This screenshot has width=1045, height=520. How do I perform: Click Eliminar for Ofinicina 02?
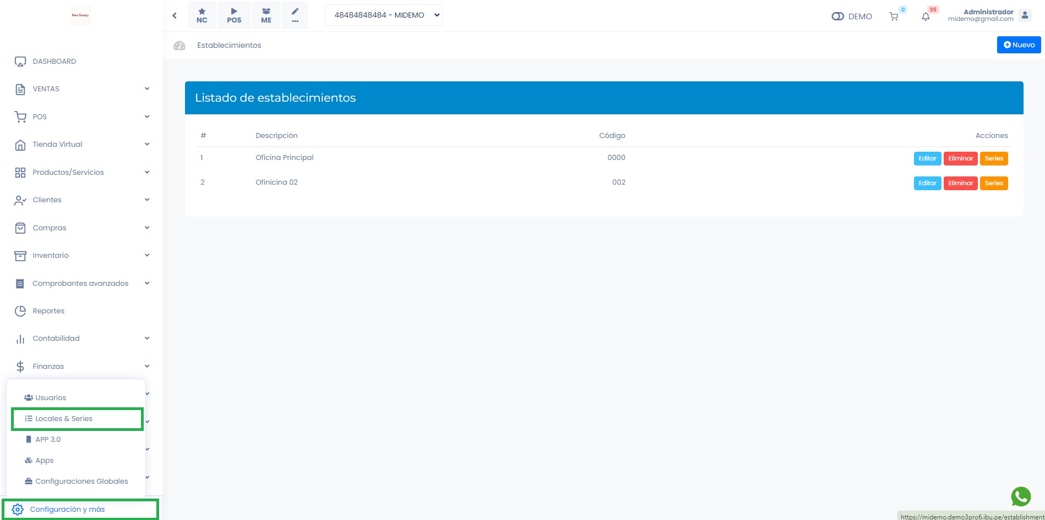tap(960, 183)
